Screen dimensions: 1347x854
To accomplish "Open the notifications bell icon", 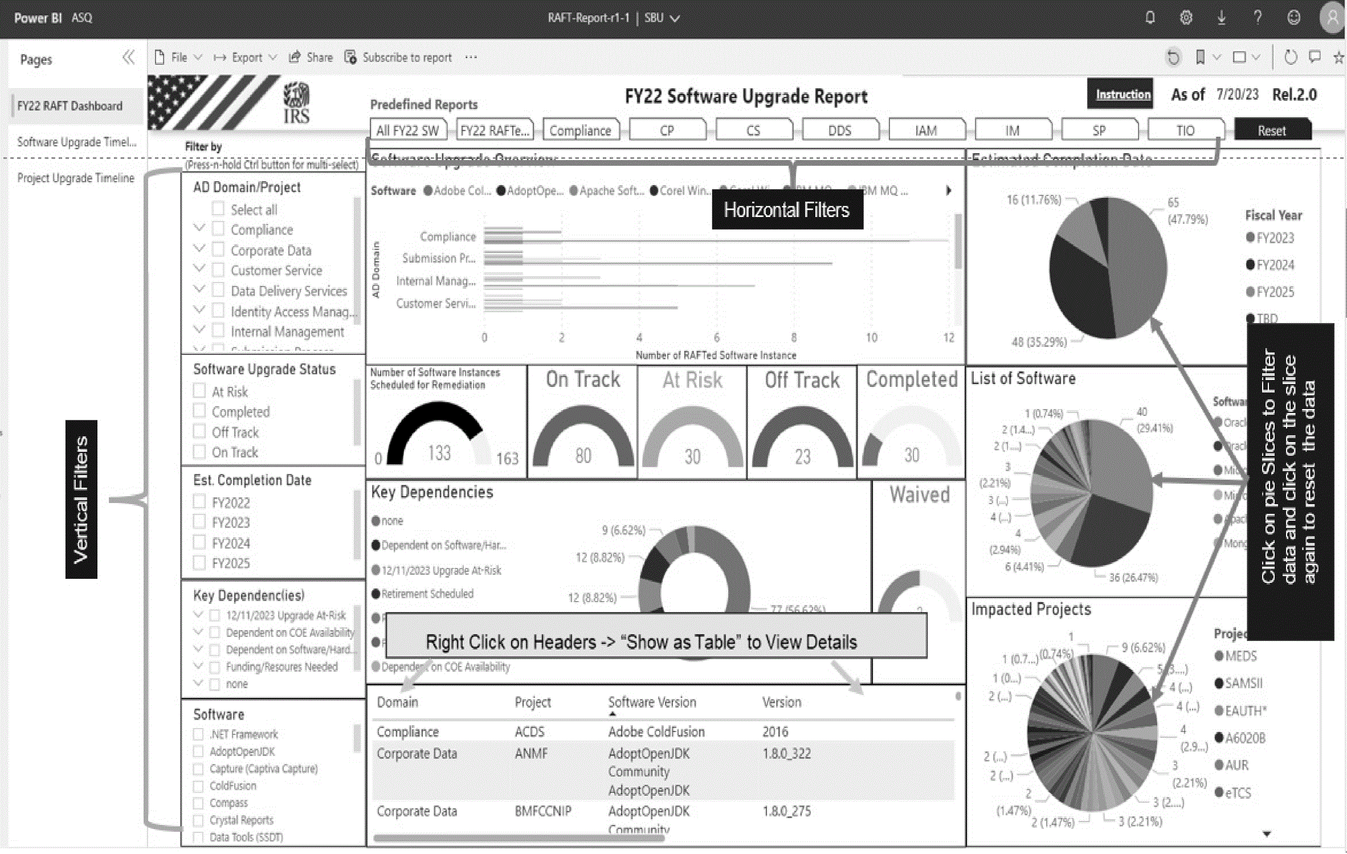I will pos(1150,18).
